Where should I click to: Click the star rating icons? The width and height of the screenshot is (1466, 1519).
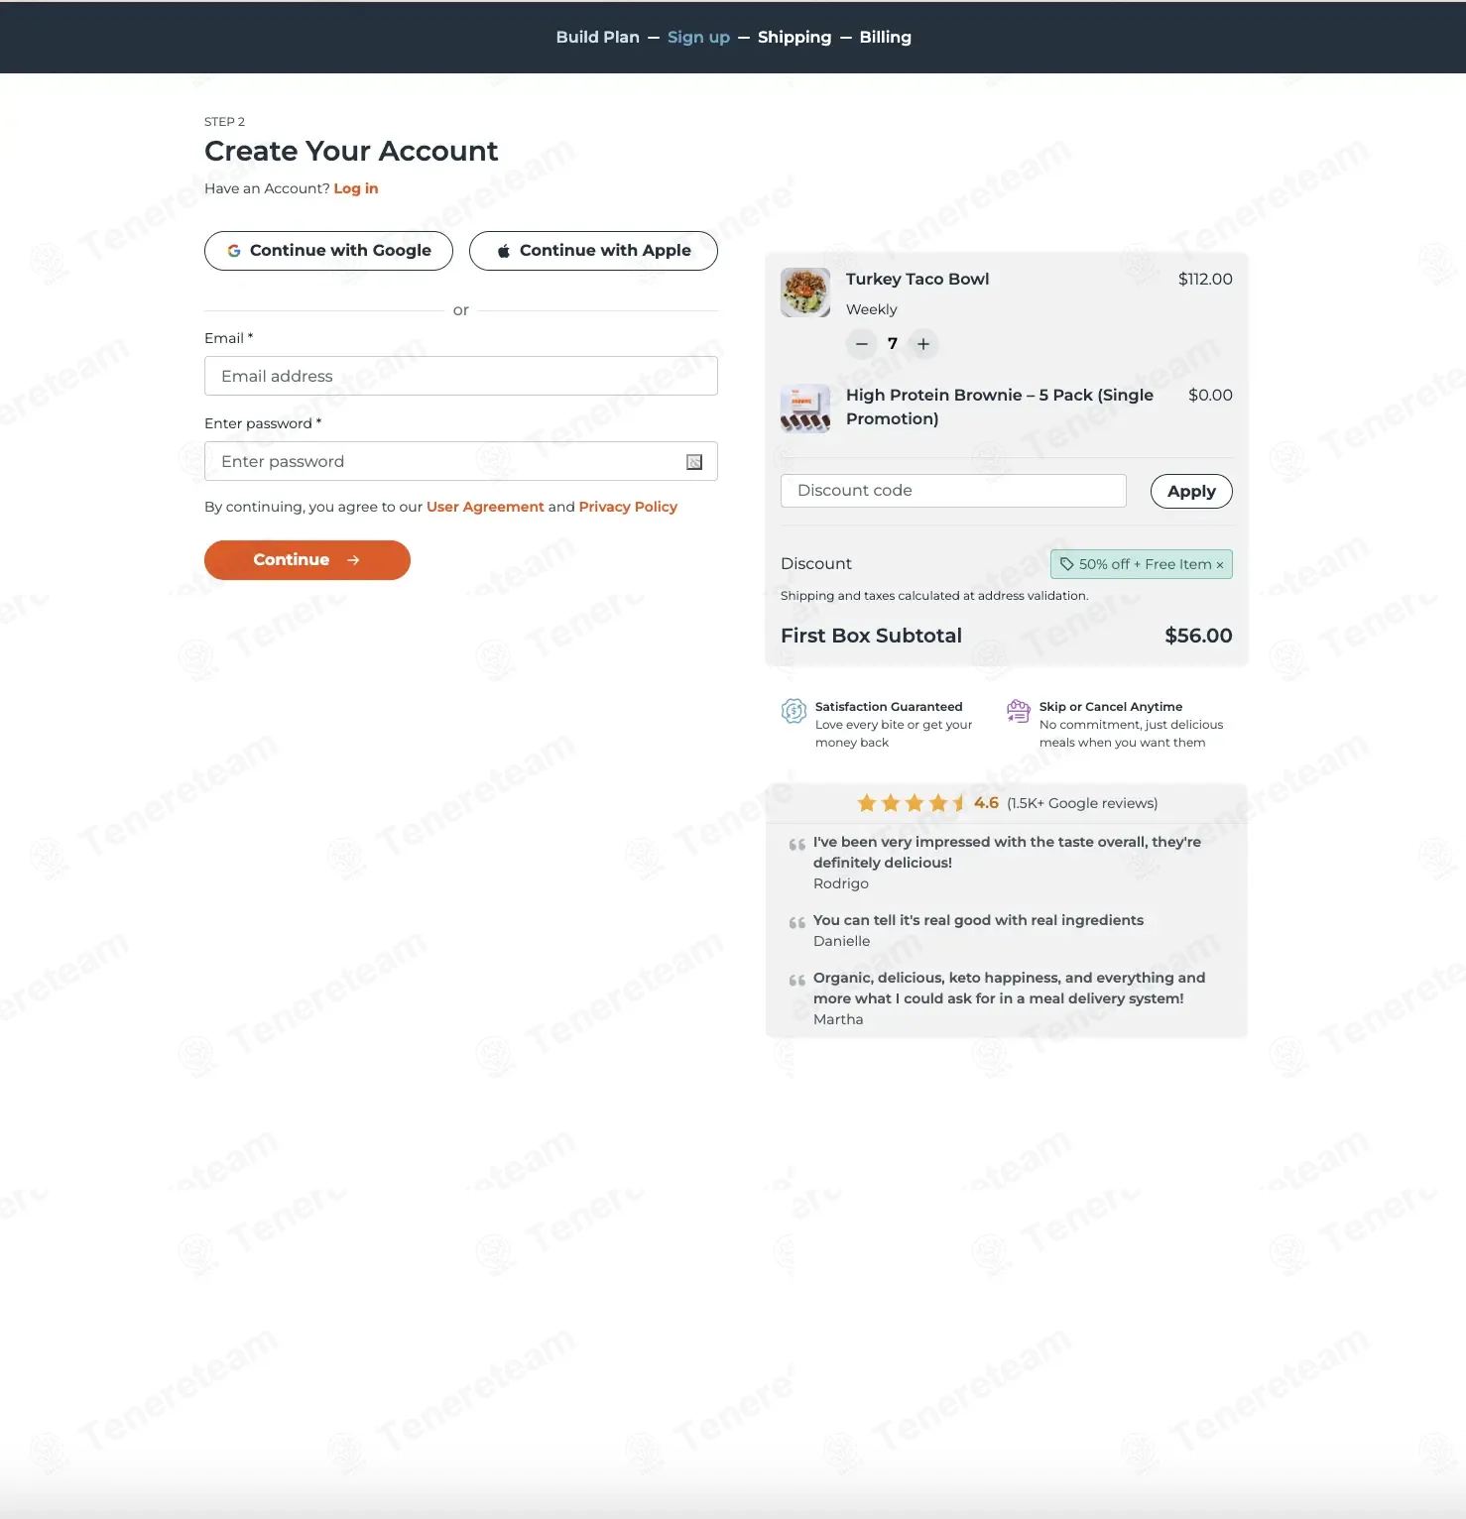click(912, 803)
